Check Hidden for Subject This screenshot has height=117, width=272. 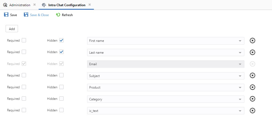(x=61, y=75)
